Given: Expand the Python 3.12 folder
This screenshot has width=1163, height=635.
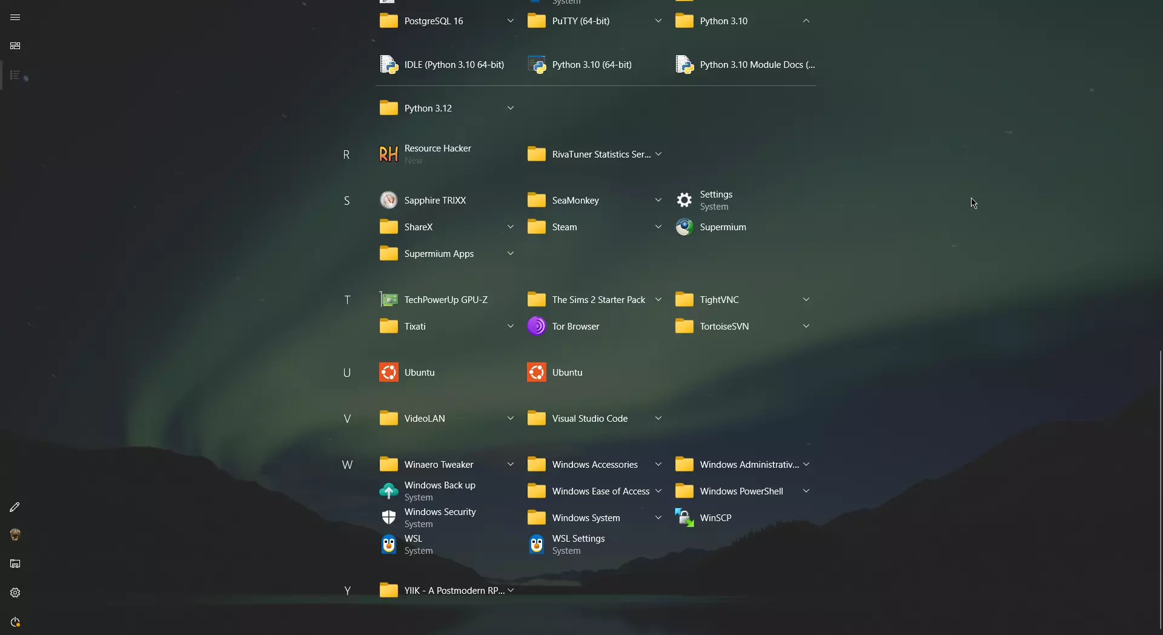Looking at the screenshot, I should click(447, 108).
